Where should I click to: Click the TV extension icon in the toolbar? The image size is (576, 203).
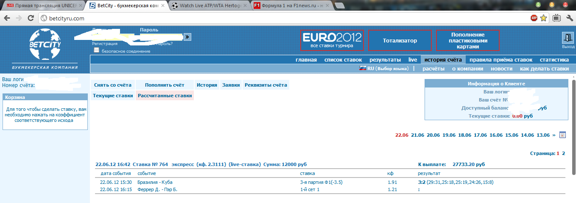pos(556,18)
